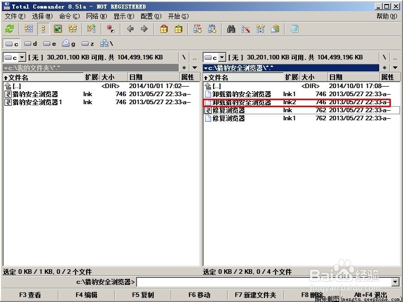Image resolution: width=403 pixels, height=302 pixels.
Task: Open the 命令 menu
Action: tap(70, 16)
